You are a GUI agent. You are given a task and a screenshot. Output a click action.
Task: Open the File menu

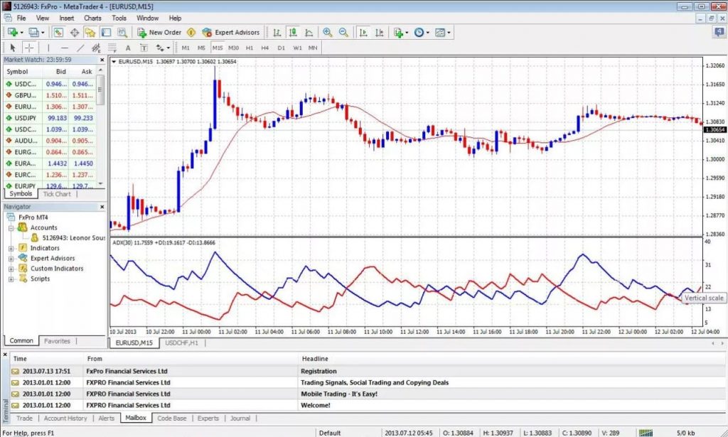pyautogui.click(x=21, y=18)
